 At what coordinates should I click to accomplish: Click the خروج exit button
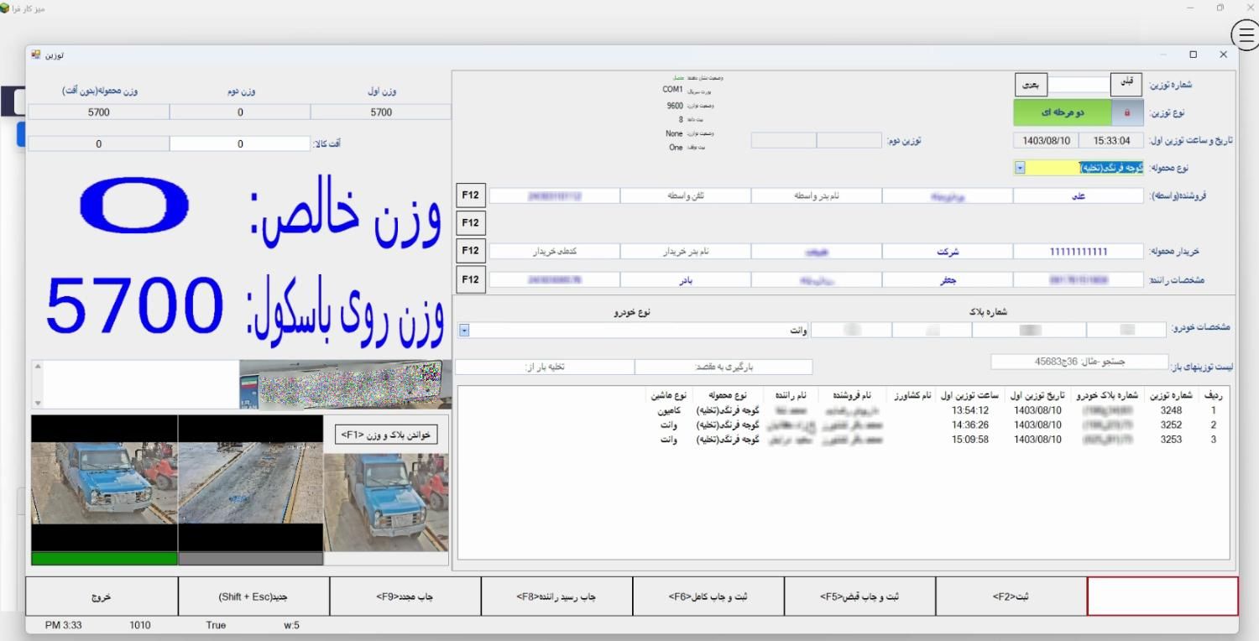102,597
